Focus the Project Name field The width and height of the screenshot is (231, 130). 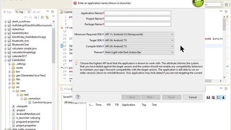138,19
